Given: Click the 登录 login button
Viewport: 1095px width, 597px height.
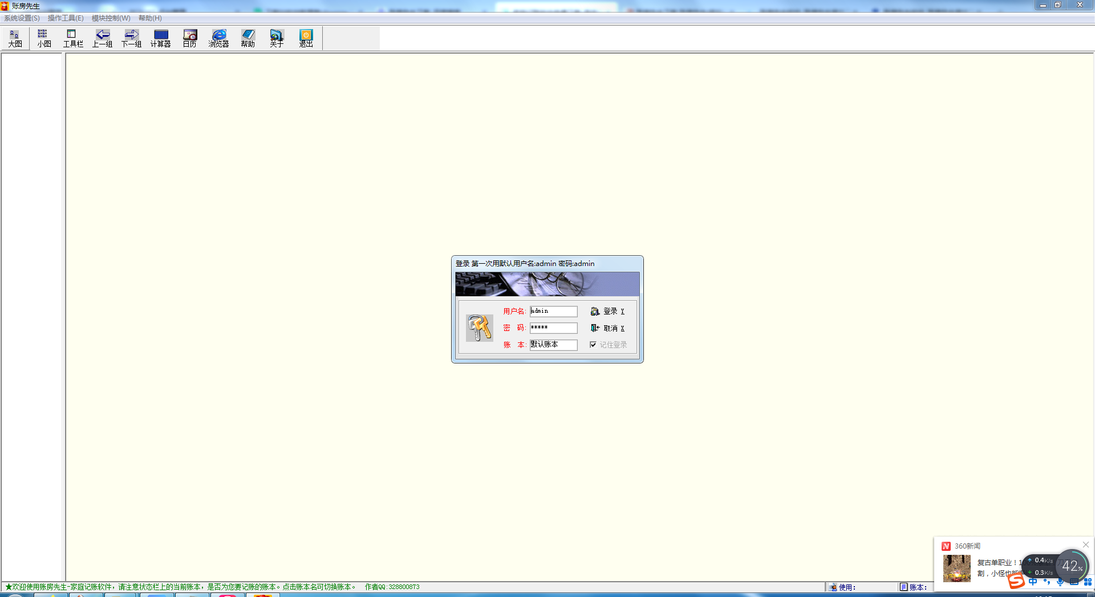Looking at the screenshot, I should click(608, 312).
